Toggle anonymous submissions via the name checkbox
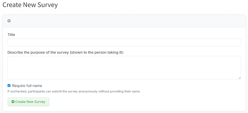 pyautogui.click(x=9, y=86)
